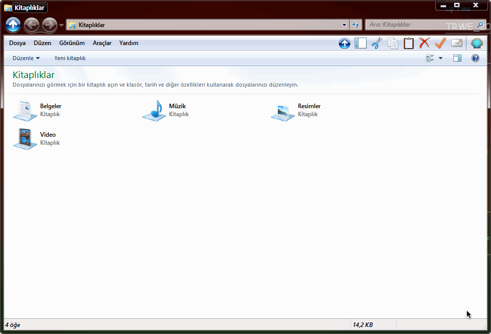Click the Kitaplıklar window title icon
Screen dimensions: 491x334
click(8, 8)
